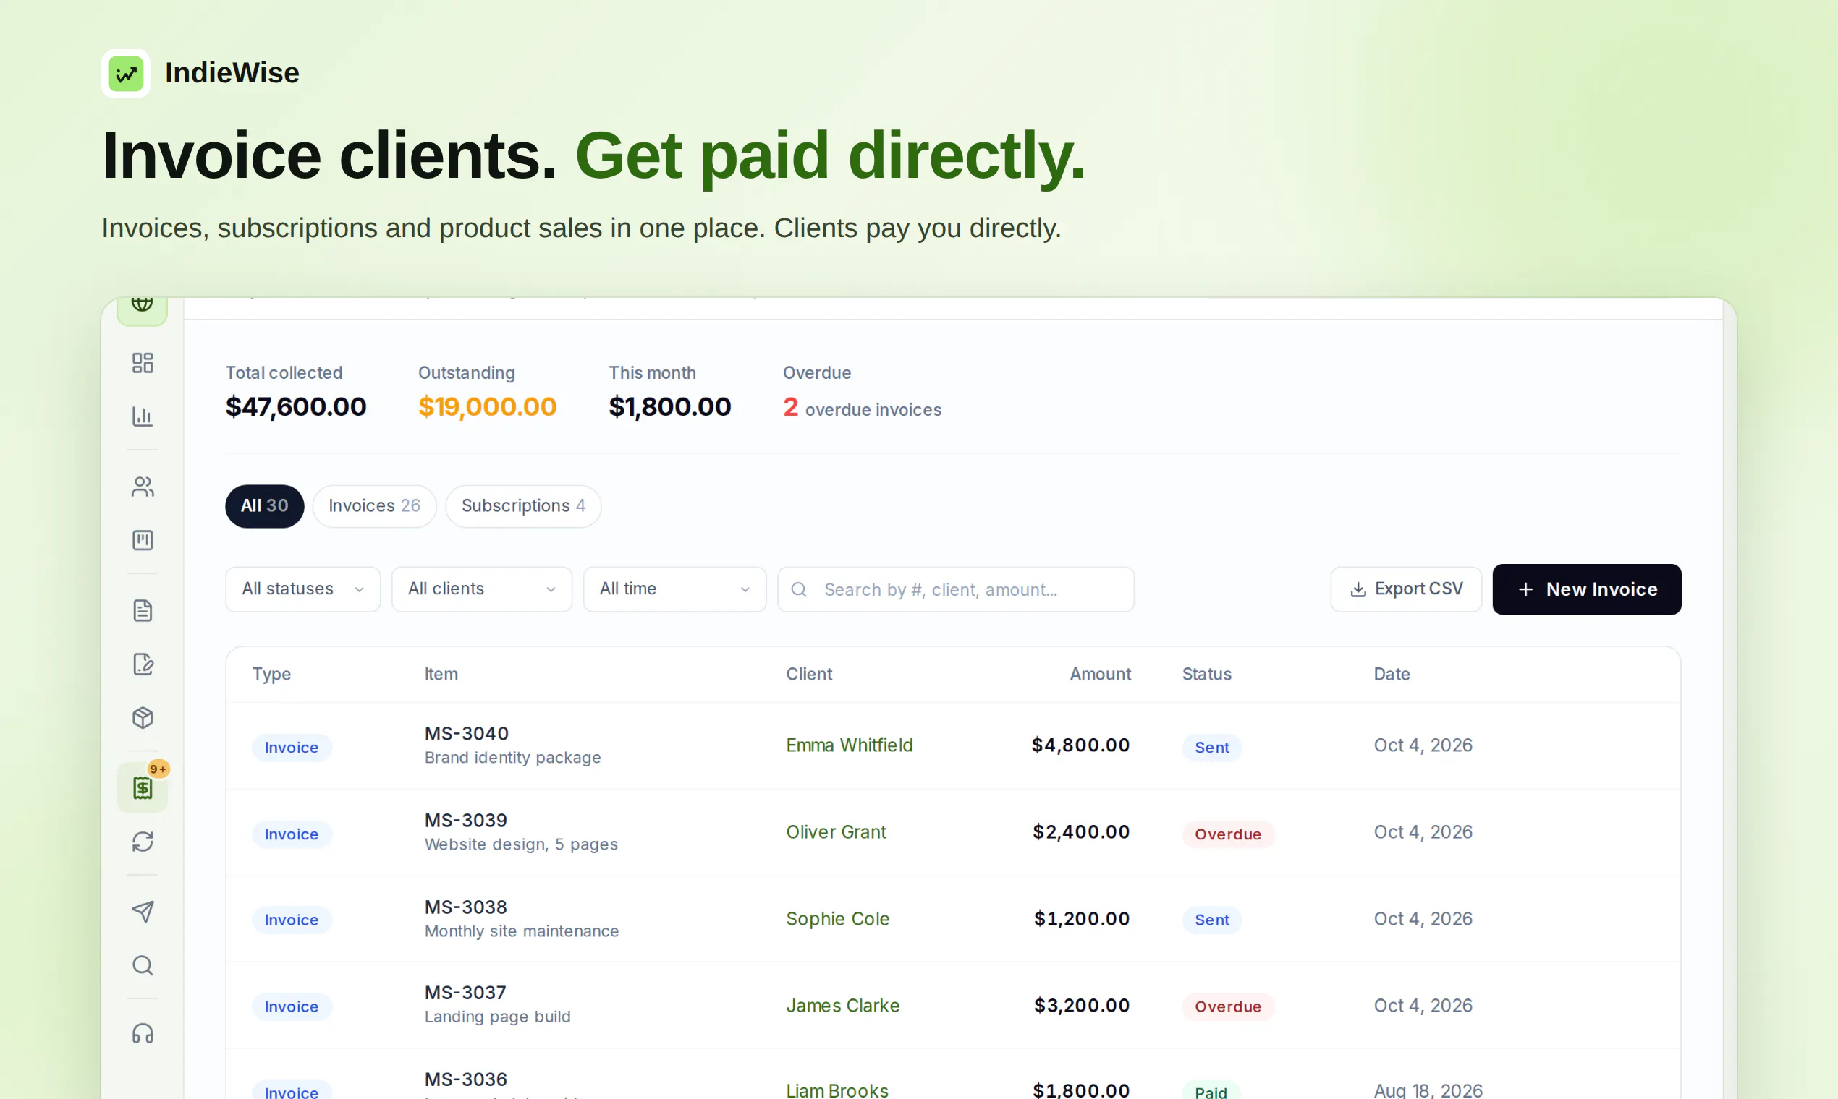Click Monthly site maintenance description
The width and height of the screenshot is (1838, 1099).
coord(522,931)
